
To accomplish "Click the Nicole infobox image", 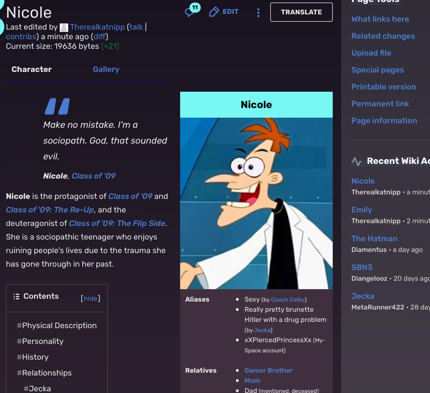I will click(256, 203).
